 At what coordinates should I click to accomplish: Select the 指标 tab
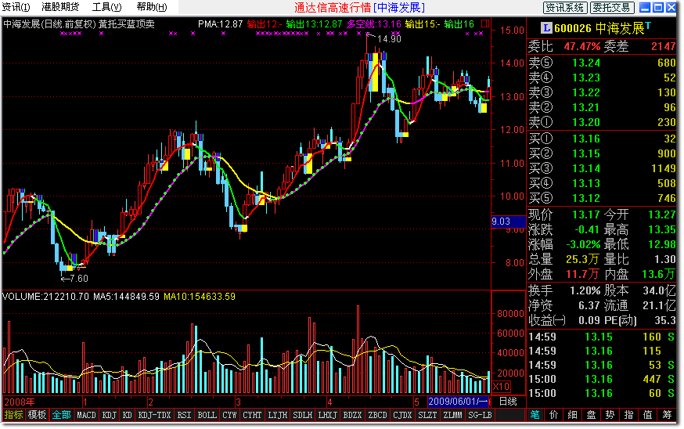[13, 415]
